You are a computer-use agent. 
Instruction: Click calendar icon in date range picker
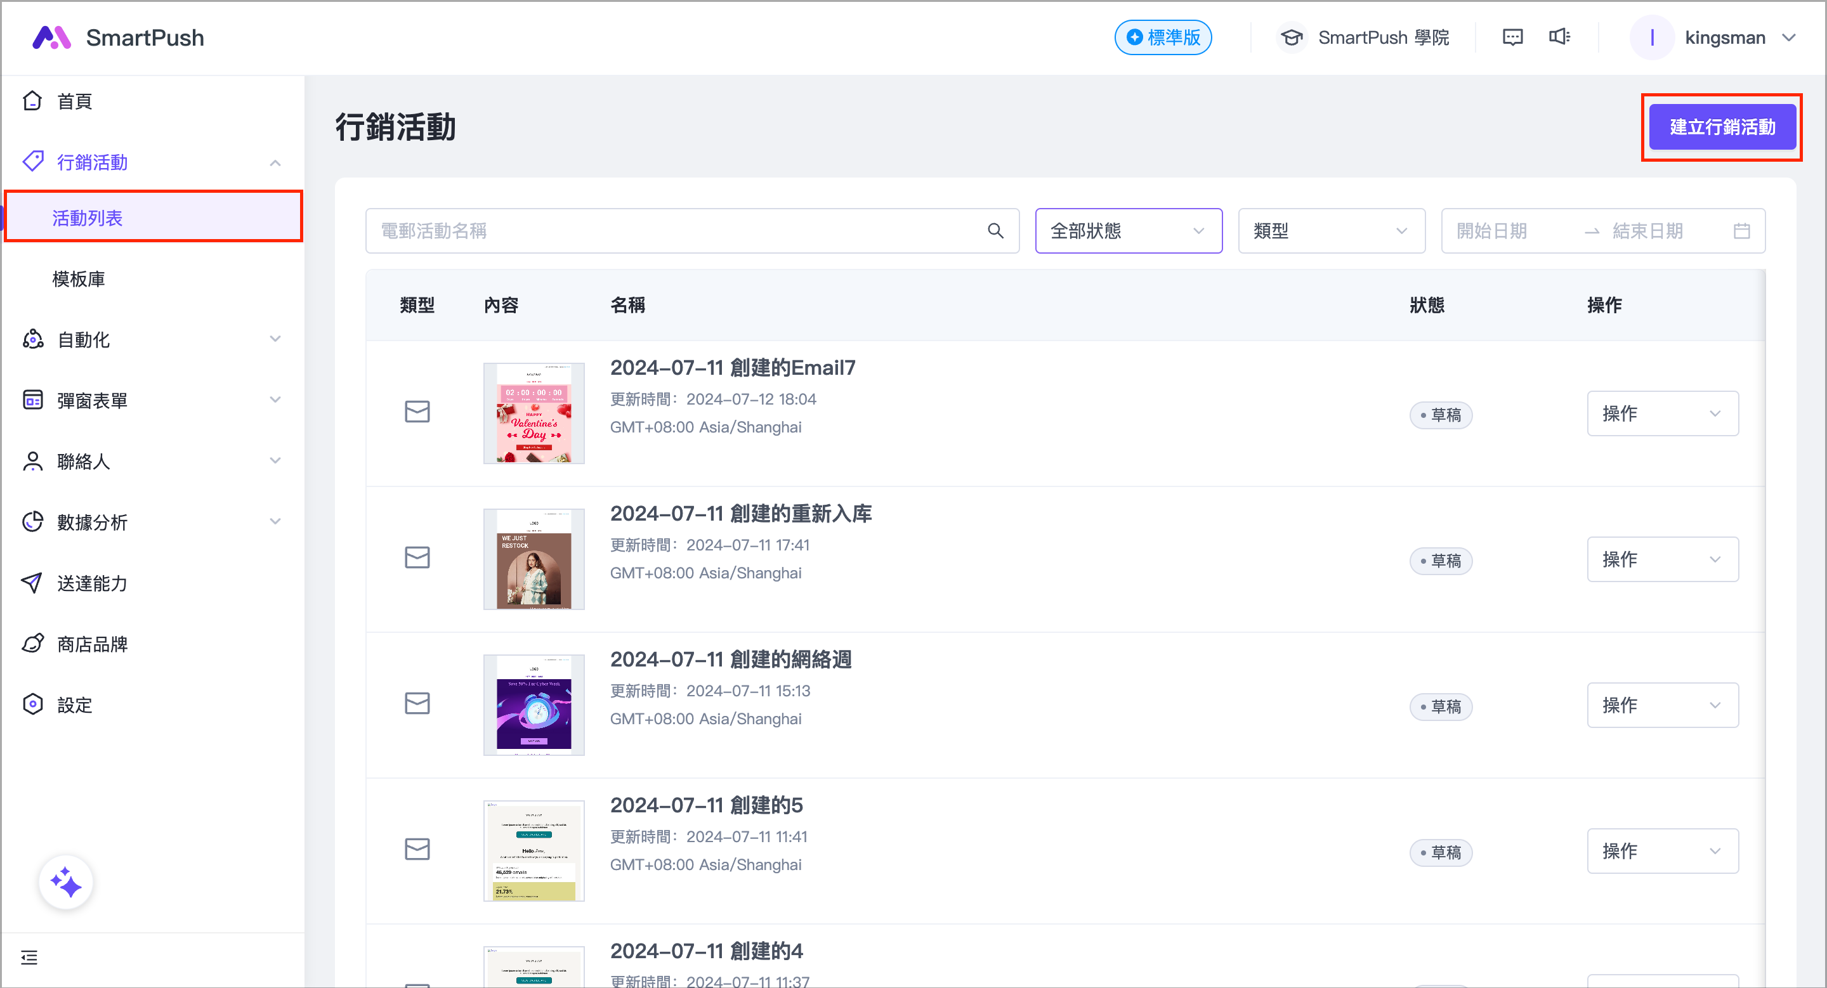coord(1741,231)
